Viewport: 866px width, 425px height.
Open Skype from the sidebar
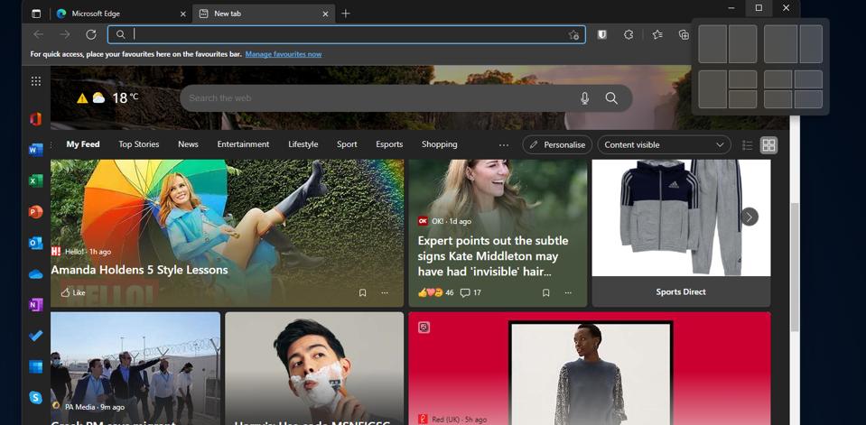click(x=36, y=397)
